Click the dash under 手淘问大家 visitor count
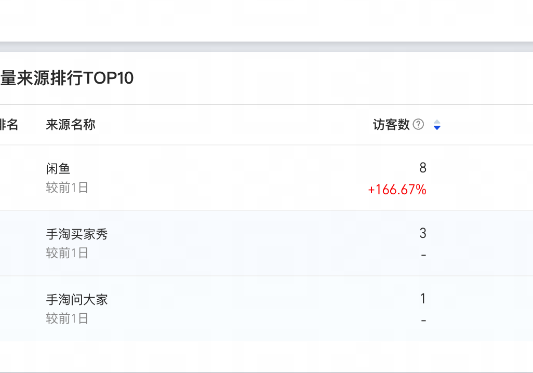The width and height of the screenshot is (533, 373). coord(423,321)
